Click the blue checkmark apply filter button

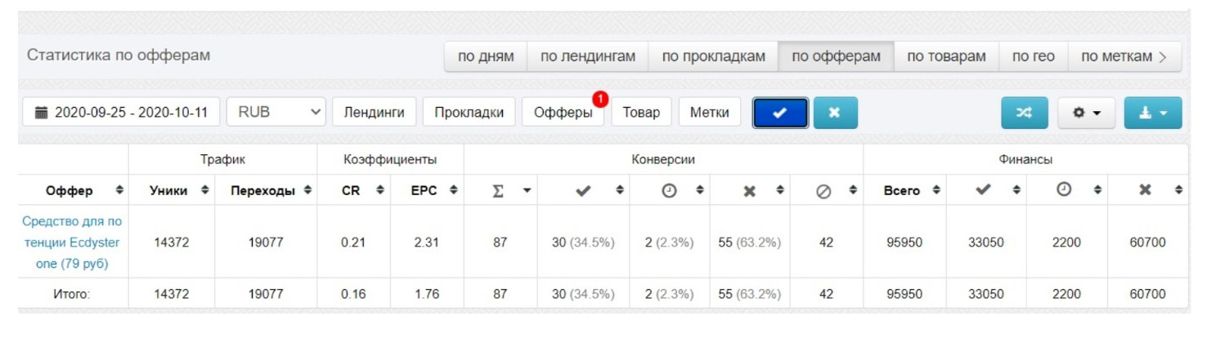780,113
